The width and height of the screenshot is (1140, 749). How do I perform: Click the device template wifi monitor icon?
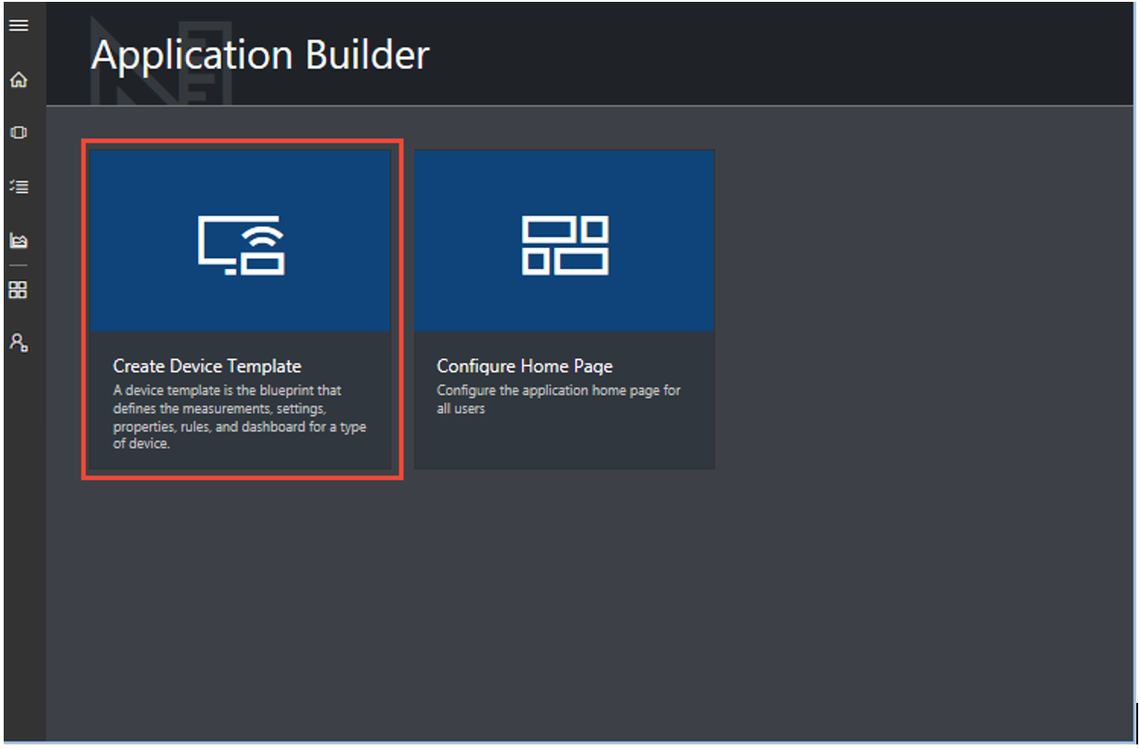tap(242, 245)
